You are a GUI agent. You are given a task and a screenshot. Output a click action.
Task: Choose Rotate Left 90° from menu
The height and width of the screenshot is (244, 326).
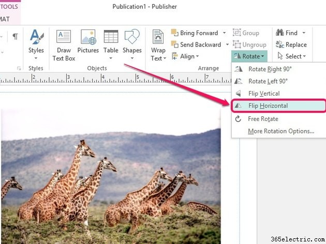pos(278,81)
